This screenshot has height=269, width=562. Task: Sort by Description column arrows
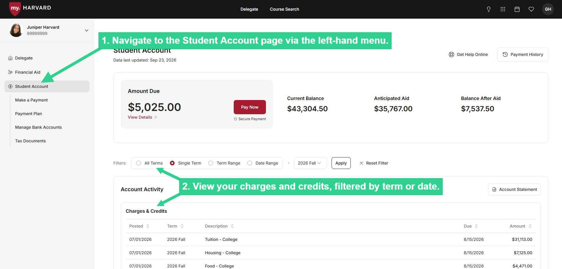click(232, 226)
